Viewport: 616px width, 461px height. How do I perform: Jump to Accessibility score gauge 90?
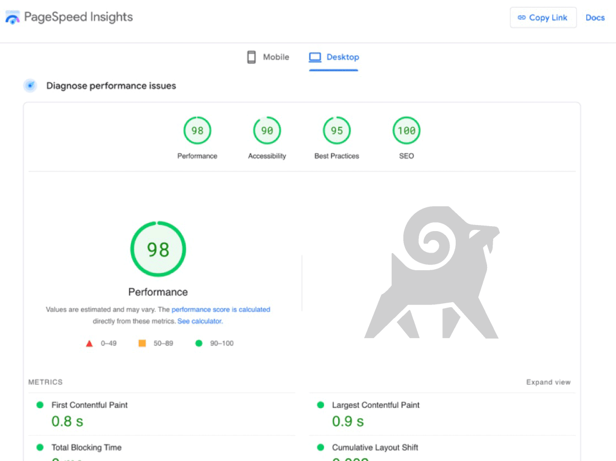click(x=267, y=130)
